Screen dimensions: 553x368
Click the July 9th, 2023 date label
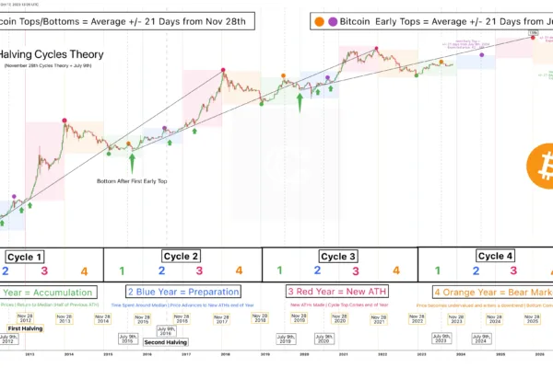coord(441,339)
